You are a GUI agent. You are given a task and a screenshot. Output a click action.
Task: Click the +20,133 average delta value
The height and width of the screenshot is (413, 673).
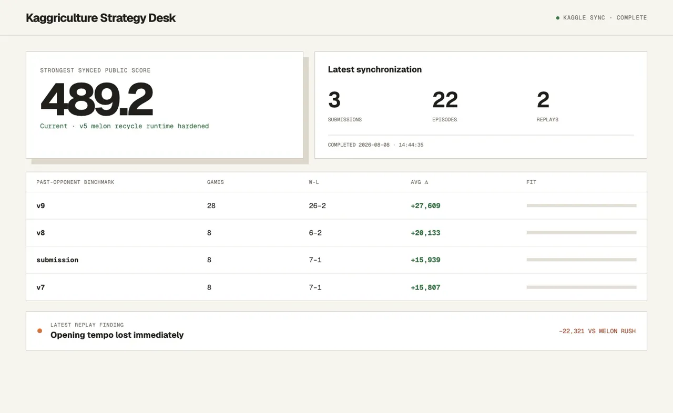tap(425, 233)
